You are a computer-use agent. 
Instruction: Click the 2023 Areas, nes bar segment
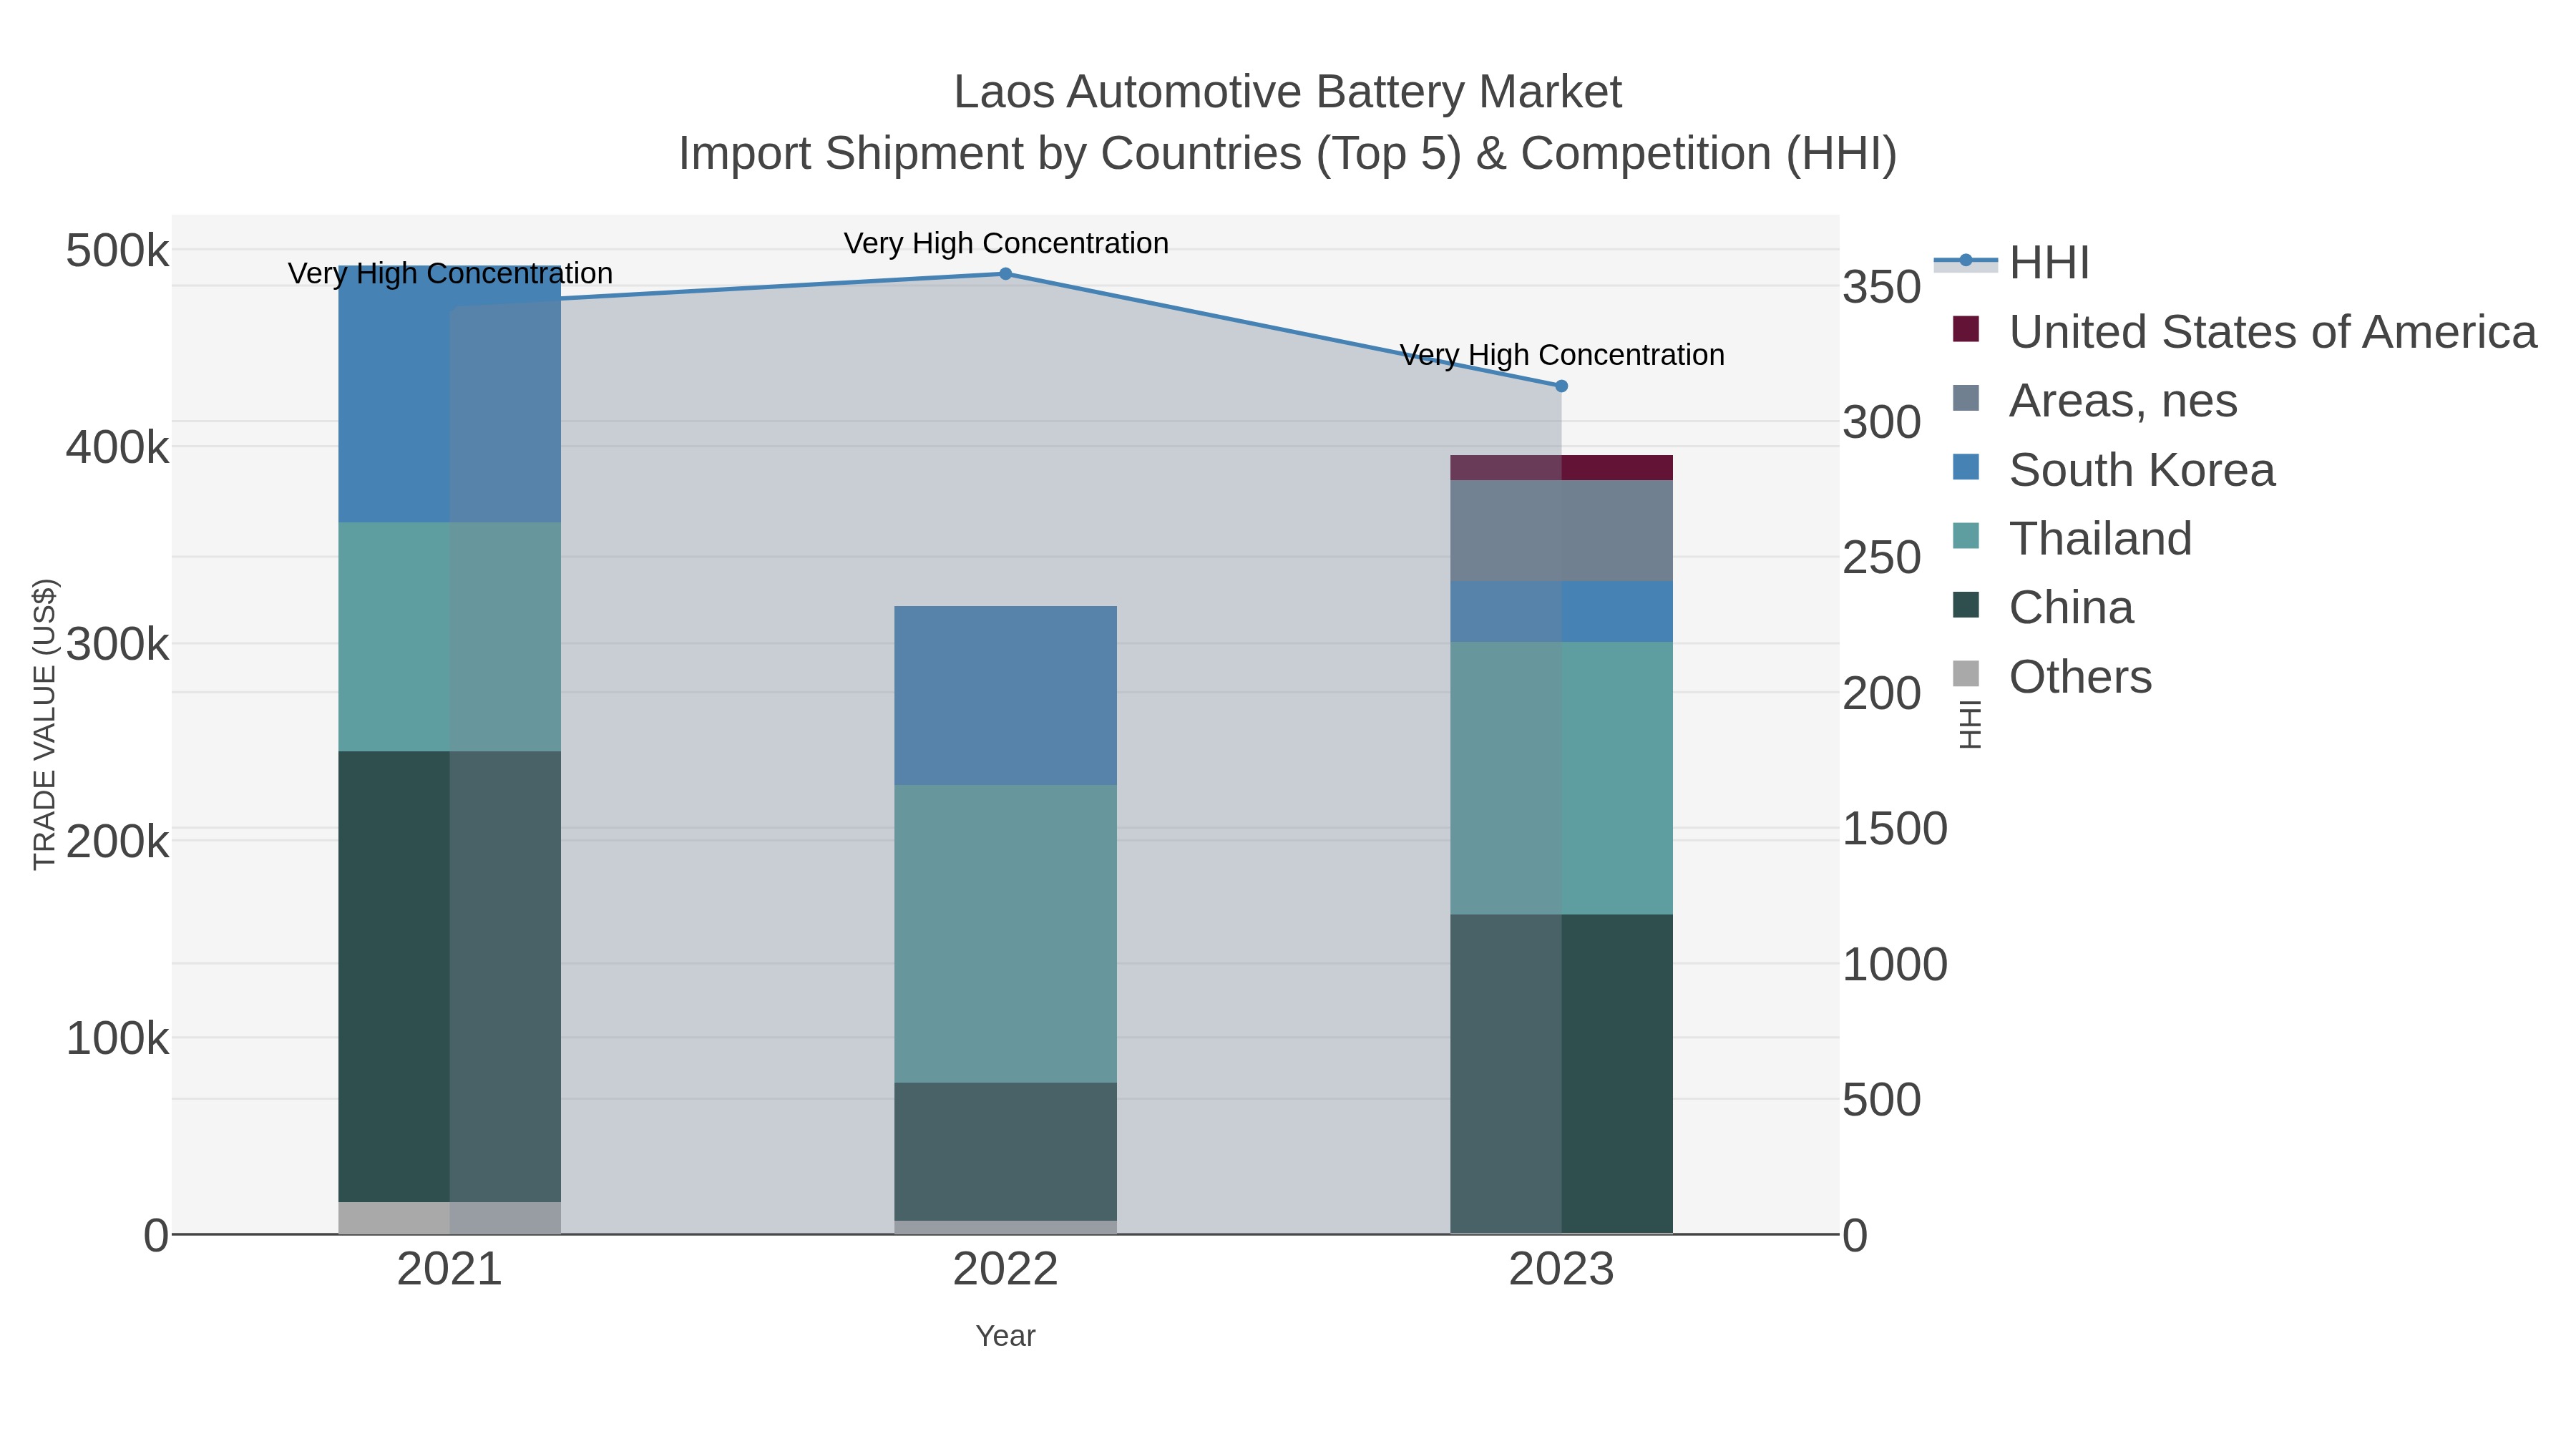[x=1561, y=531]
